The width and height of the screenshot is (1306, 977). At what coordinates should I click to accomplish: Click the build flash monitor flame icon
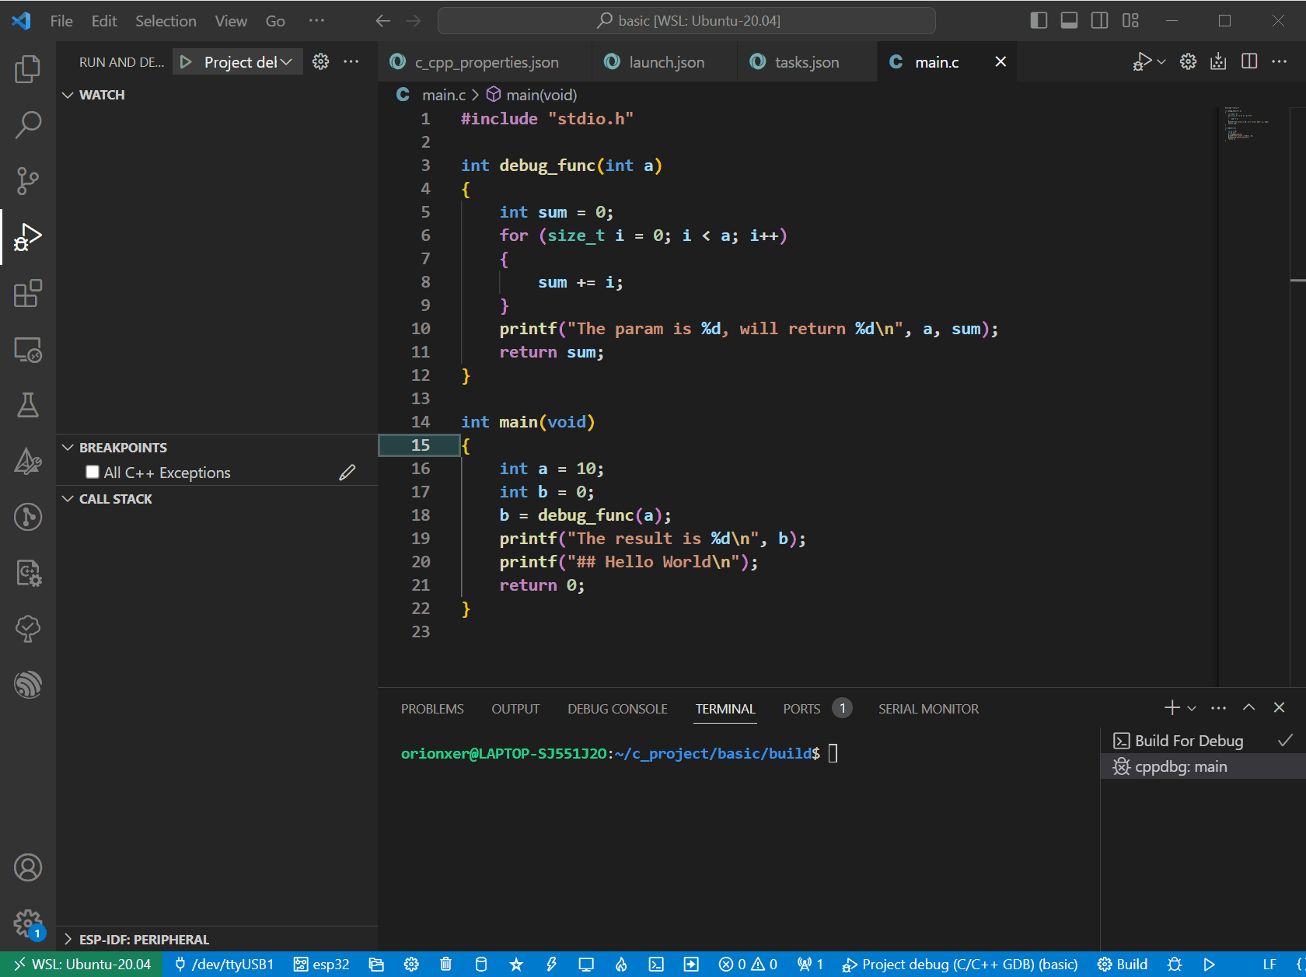point(621,965)
